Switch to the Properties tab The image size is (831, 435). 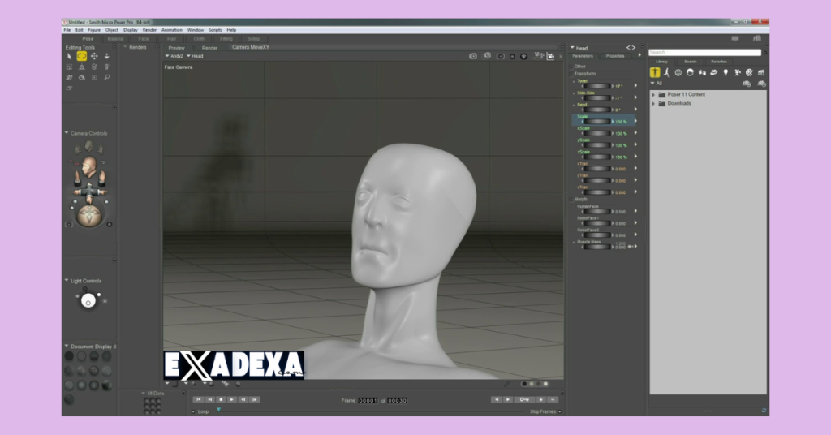coord(615,56)
